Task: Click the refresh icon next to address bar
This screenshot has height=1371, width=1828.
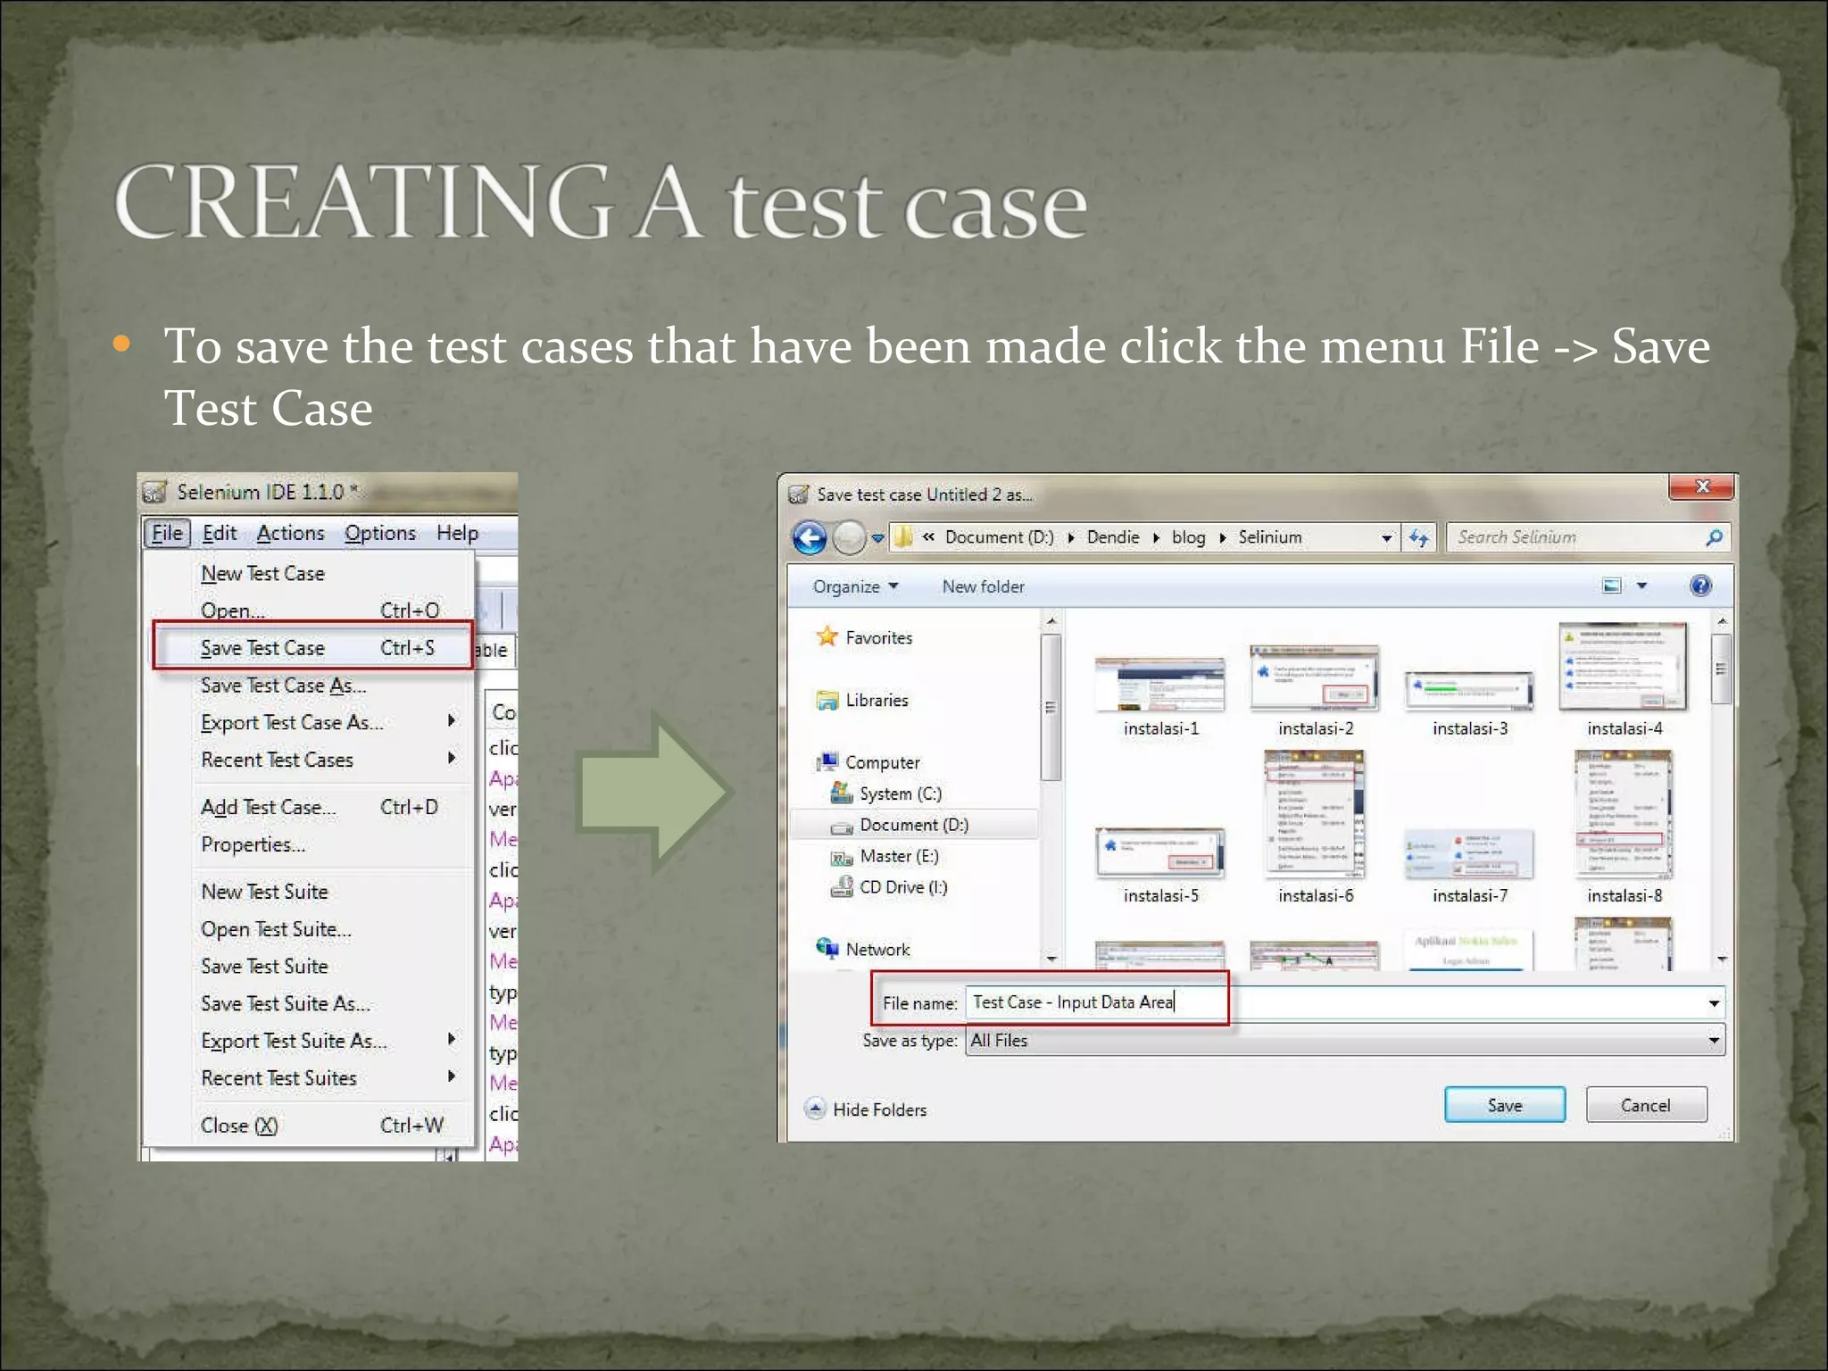Action: [x=1418, y=537]
